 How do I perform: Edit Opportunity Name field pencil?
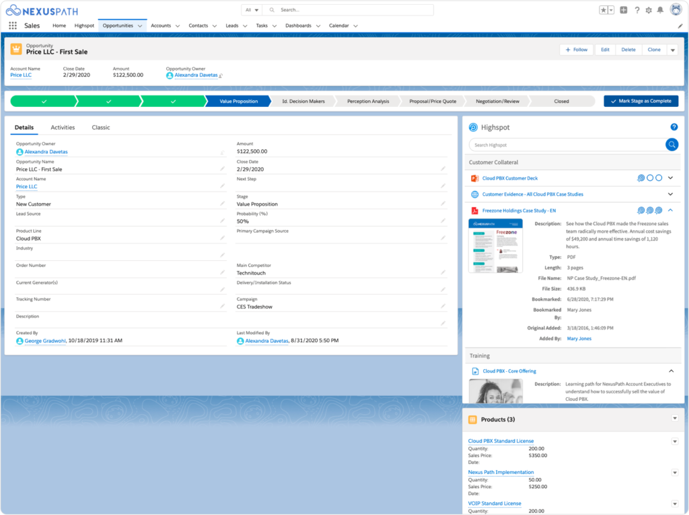tap(222, 169)
